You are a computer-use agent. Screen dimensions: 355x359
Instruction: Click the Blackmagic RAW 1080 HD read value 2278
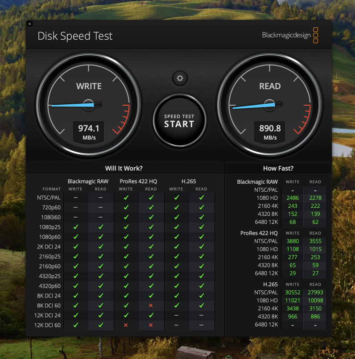click(315, 198)
